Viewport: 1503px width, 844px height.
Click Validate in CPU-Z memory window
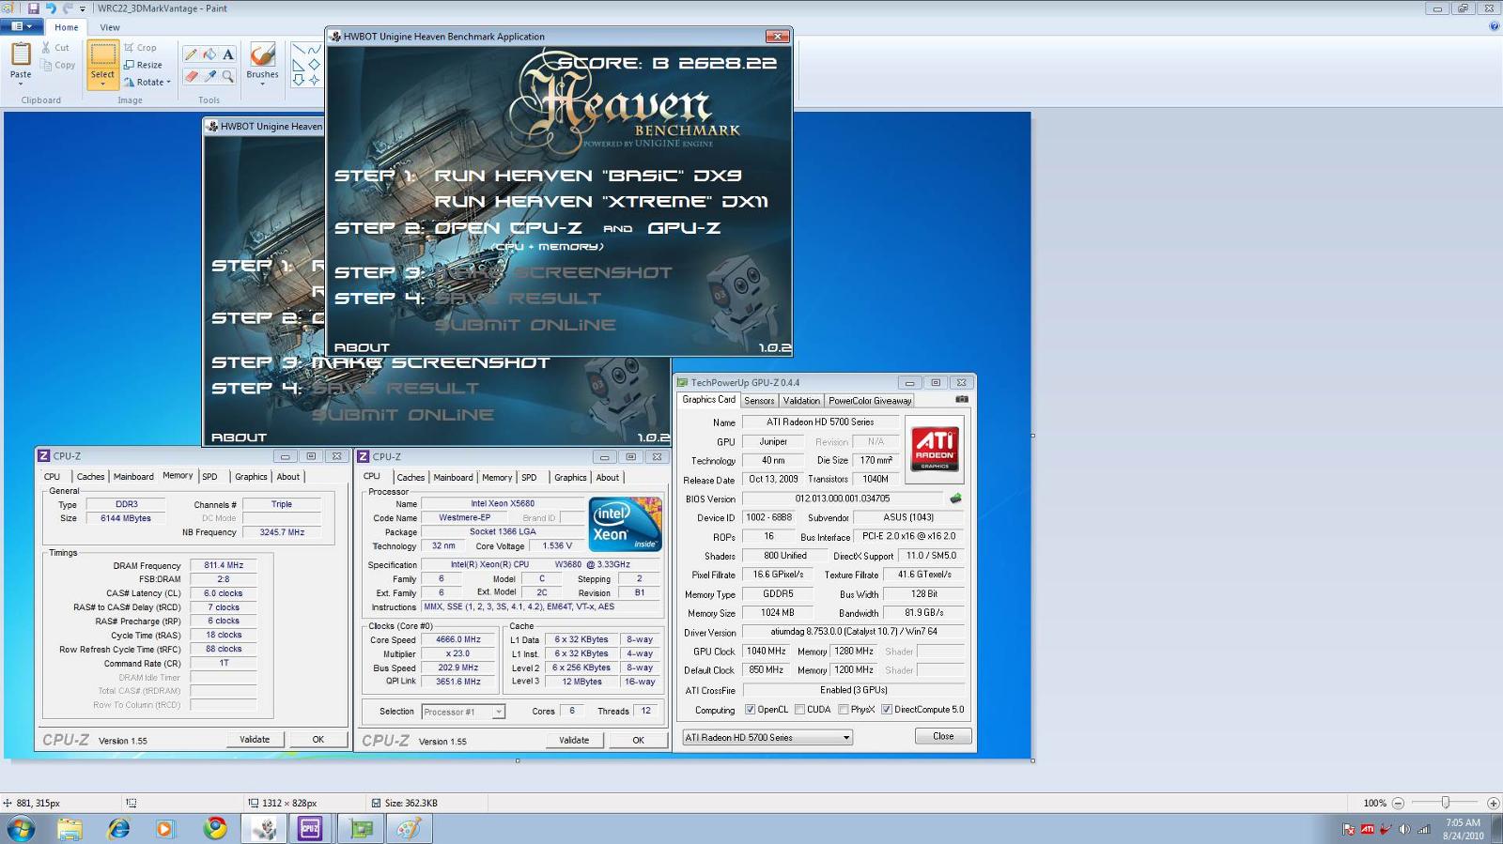[x=255, y=740]
